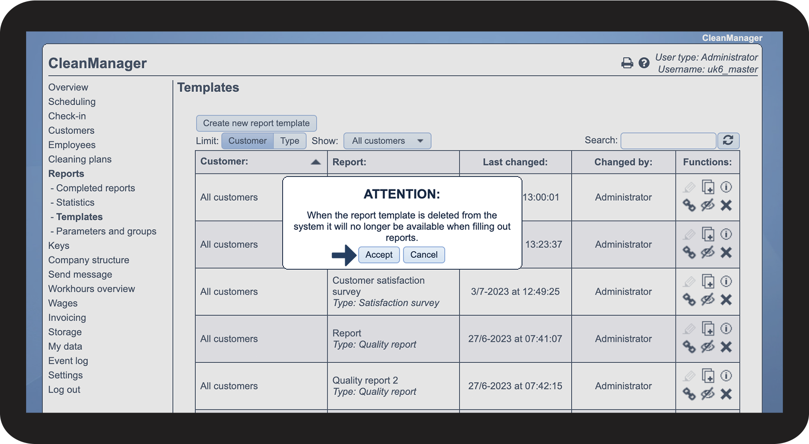Hide the Quality report 2 template

[x=708, y=394]
